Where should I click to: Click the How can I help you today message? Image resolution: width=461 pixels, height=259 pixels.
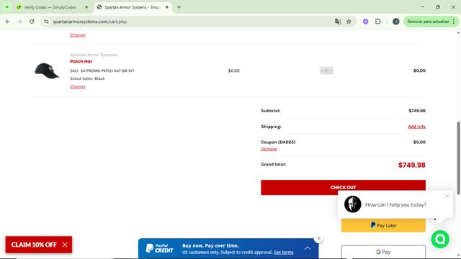395,204
